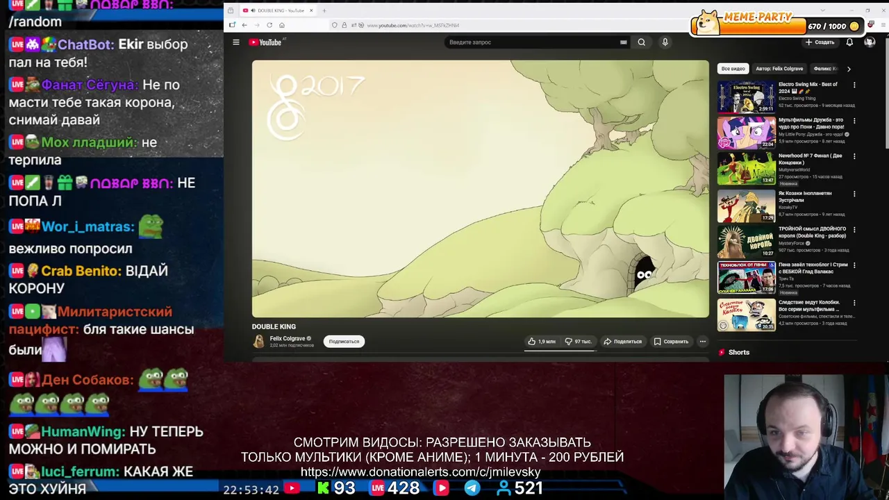Screen dimensions: 889x500
Task: Reload the browser page
Action: point(269,25)
